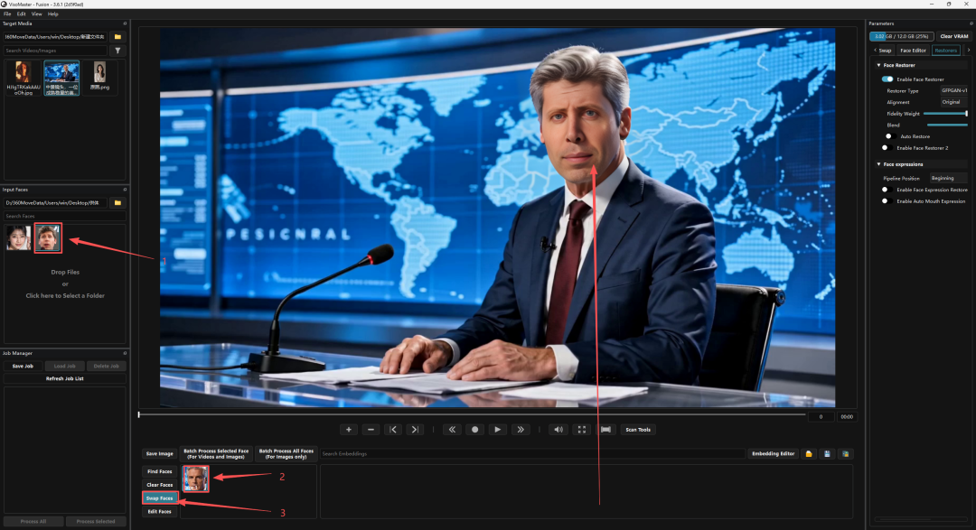The width and height of the screenshot is (976, 530).
Task: Save embeddings with the floppy disk icon
Action: pyautogui.click(x=827, y=454)
